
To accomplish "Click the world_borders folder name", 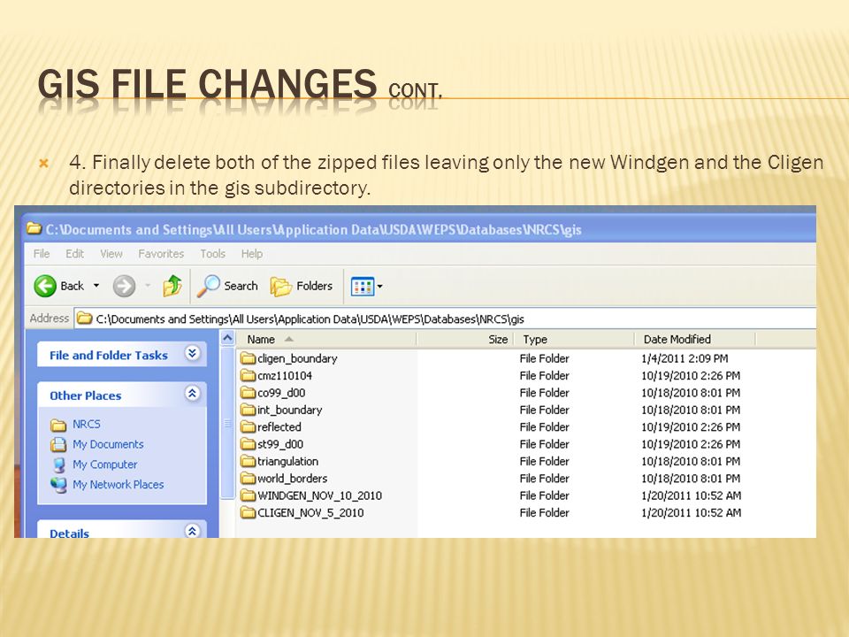I will tap(293, 479).
